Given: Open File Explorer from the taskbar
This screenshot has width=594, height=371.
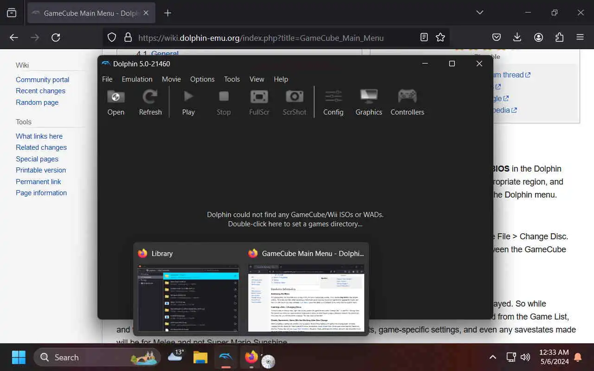Looking at the screenshot, I should (x=200, y=357).
